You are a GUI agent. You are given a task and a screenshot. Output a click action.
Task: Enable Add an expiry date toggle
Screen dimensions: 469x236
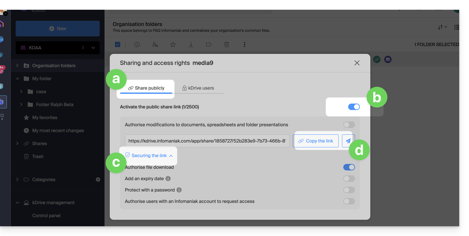tap(349, 179)
